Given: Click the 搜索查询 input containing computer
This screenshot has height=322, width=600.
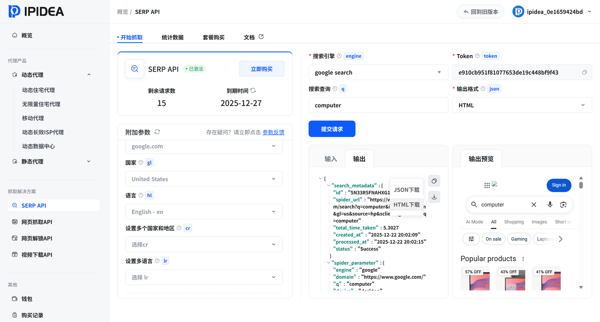Looking at the screenshot, I should coord(378,105).
